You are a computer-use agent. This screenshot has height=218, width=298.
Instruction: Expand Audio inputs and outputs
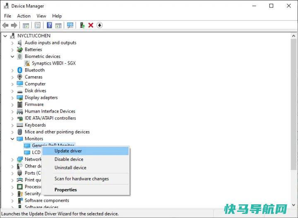click(x=12, y=43)
